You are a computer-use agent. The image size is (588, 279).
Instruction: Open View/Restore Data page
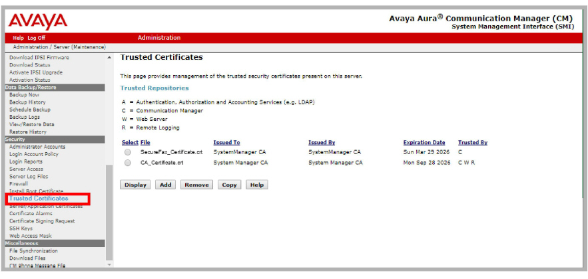[x=32, y=124]
